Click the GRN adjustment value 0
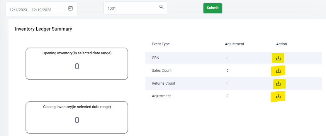This screenshot has width=326, height=136. tap(227, 58)
